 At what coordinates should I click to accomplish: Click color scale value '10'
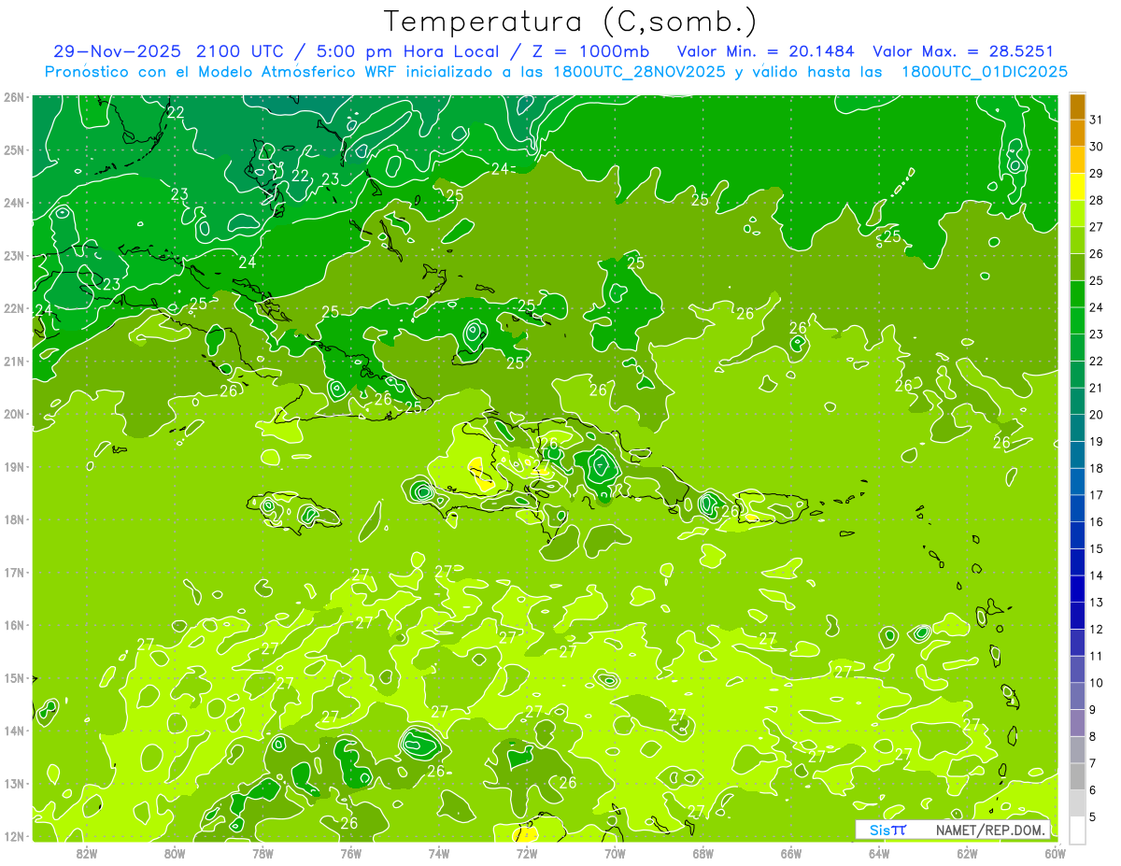[1097, 683]
